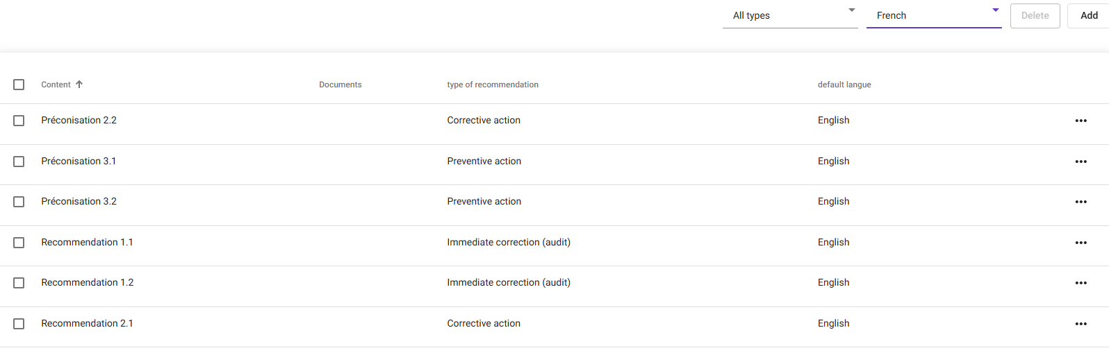1109x355 pixels.
Task: Check the box for Préconisation 2.2
Action: point(19,121)
